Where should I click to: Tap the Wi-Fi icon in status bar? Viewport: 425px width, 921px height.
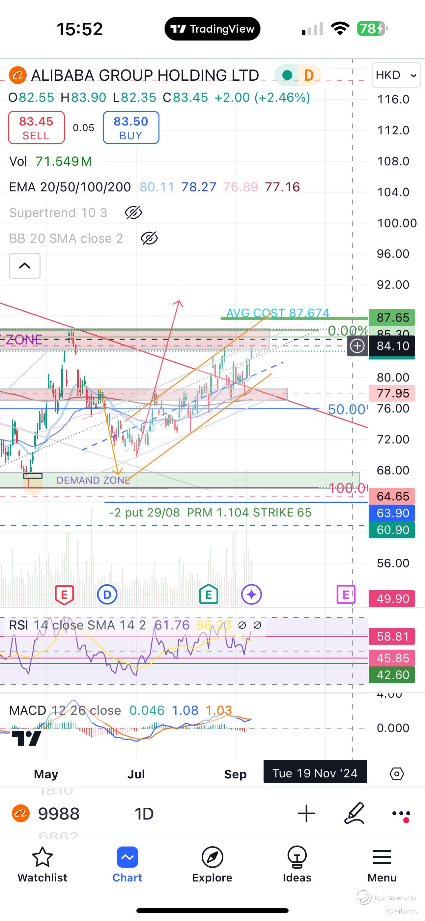pos(340,29)
